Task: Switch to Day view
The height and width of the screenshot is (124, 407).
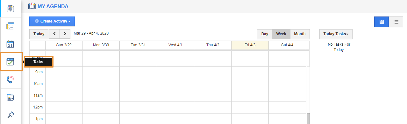Action: 265,34
